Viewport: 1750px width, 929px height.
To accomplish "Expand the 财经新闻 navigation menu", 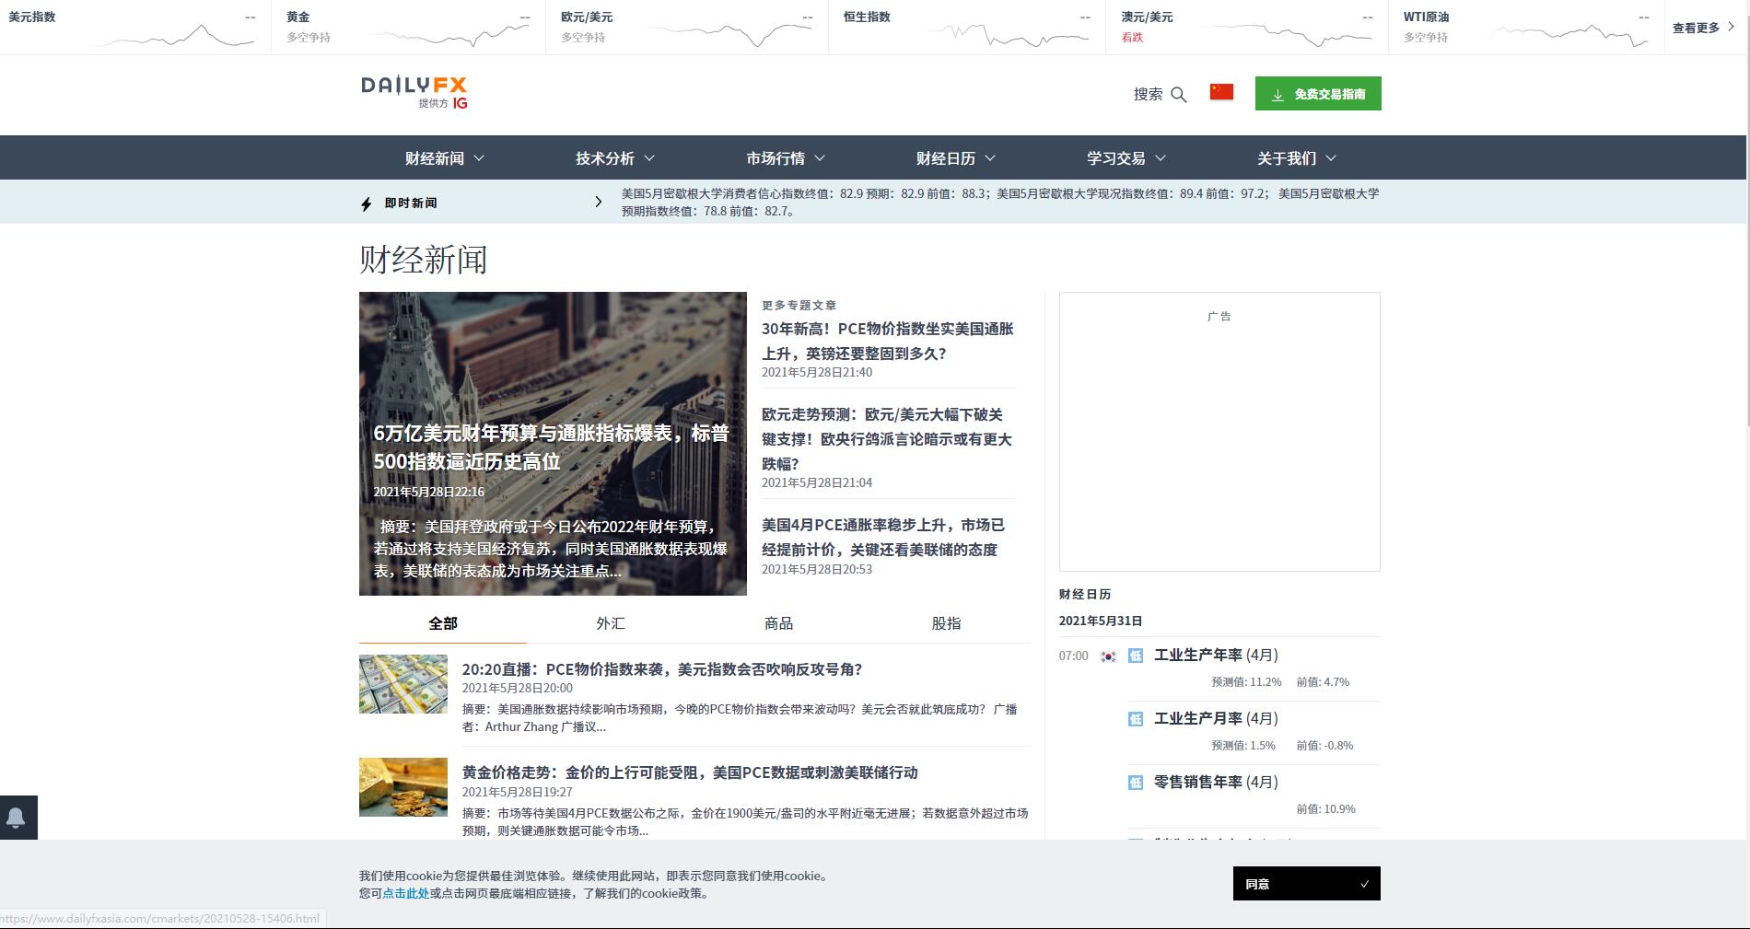I will point(444,158).
